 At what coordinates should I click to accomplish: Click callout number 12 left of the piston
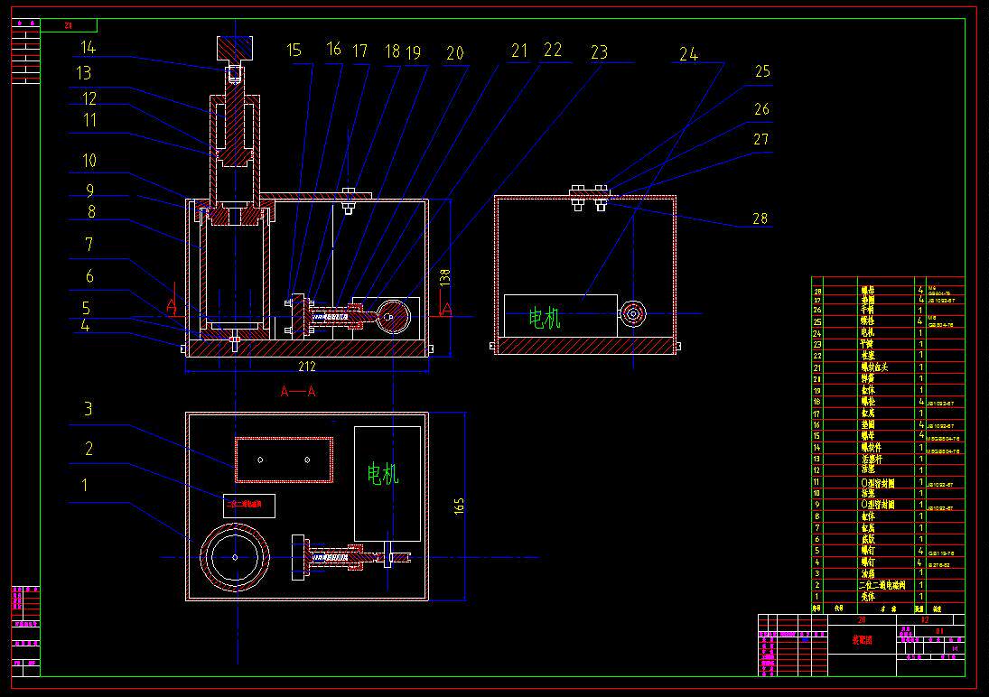[89, 98]
